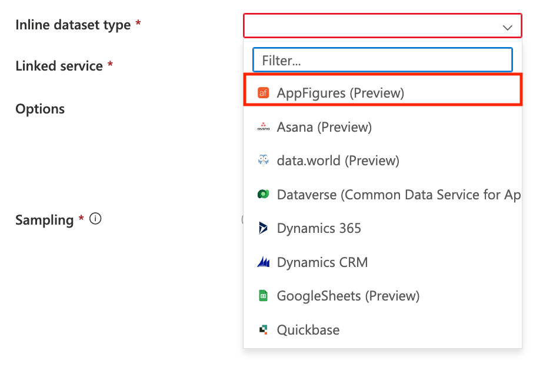The image size is (553, 374).
Task: Pick GoogleSheets (Preview) option
Action: click(382, 296)
